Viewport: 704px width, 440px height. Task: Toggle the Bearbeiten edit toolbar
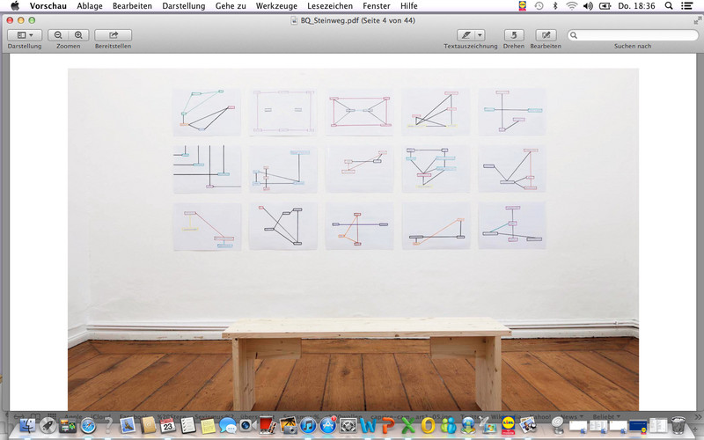click(545, 35)
